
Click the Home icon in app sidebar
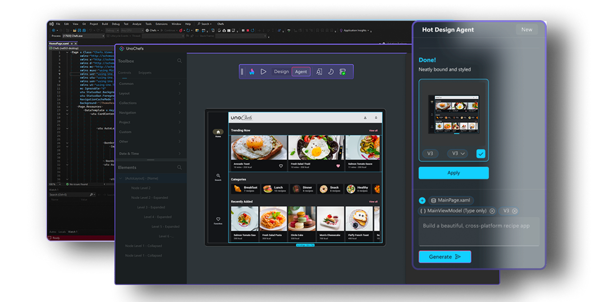218,133
